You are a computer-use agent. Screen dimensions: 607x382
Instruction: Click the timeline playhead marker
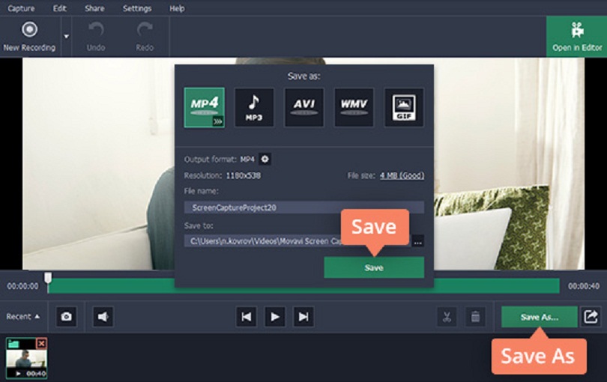[x=48, y=279]
